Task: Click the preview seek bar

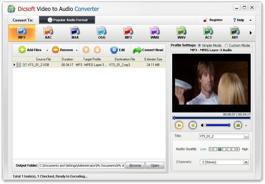Action: [x=211, y=118]
